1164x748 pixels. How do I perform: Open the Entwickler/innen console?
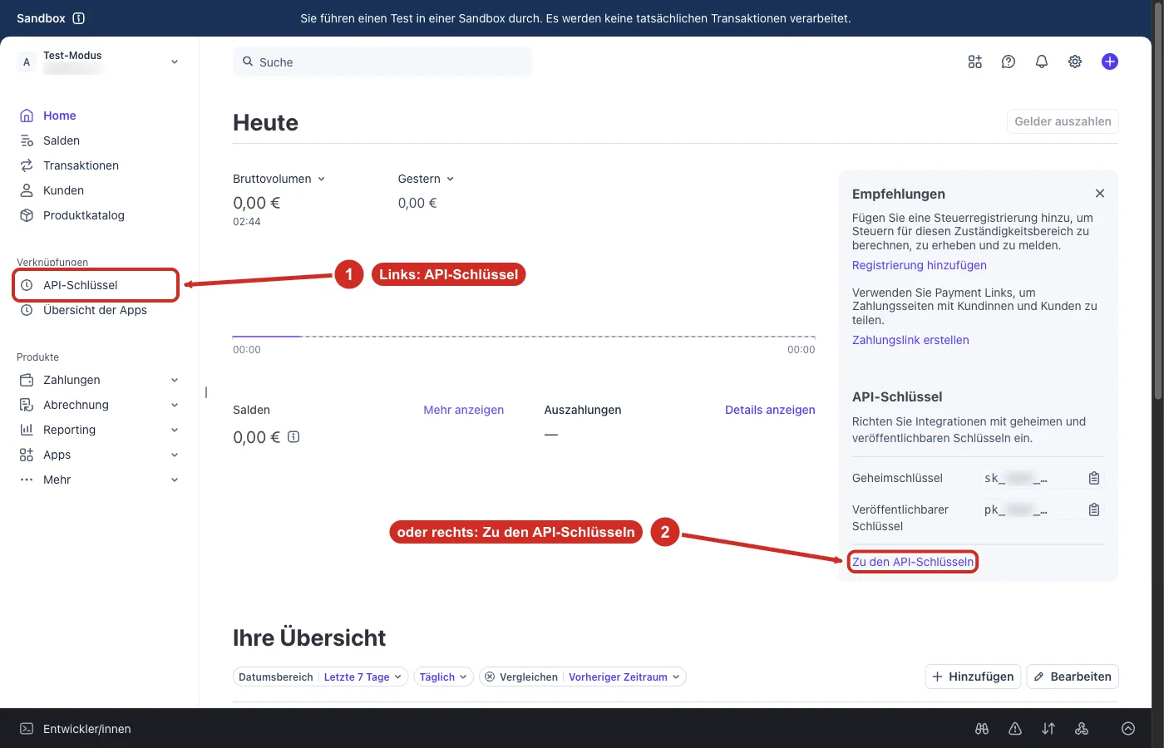pyautogui.click(x=76, y=729)
